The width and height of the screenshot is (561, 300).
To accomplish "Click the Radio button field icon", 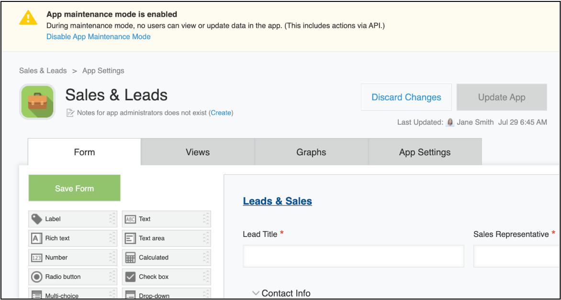I will [37, 277].
